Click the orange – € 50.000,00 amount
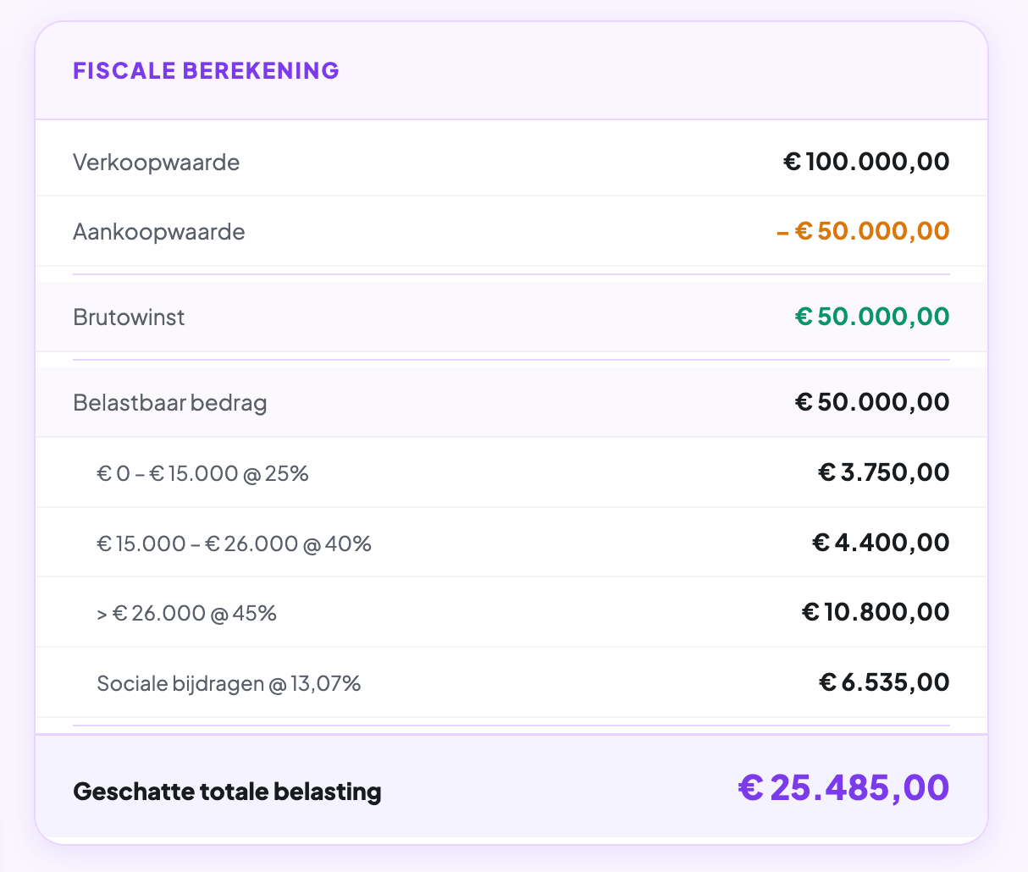Viewport: 1028px width, 872px height. tap(863, 231)
